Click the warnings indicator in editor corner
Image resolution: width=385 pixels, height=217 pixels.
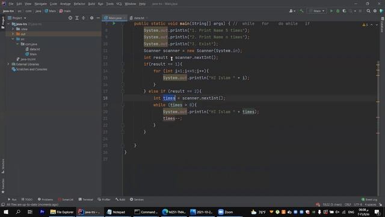pyautogui.click(x=365, y=25)
